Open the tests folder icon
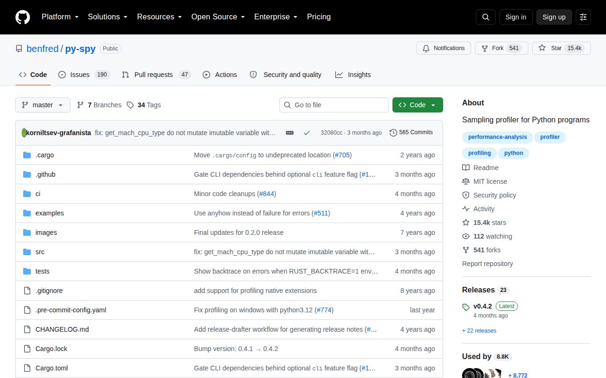This screenshot has height=378, width=606. 27,271
